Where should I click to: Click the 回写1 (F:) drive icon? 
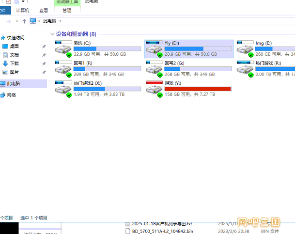point(63,69)
